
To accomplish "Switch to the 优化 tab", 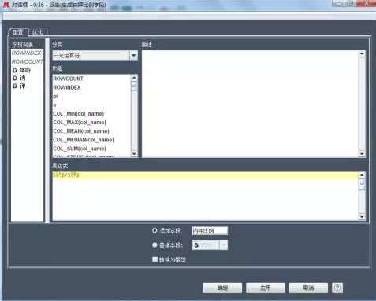I will click(38, 32).
